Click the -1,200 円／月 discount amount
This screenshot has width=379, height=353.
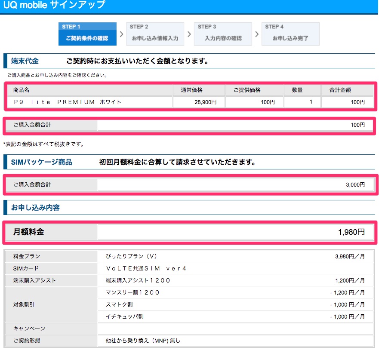[347, 293]
